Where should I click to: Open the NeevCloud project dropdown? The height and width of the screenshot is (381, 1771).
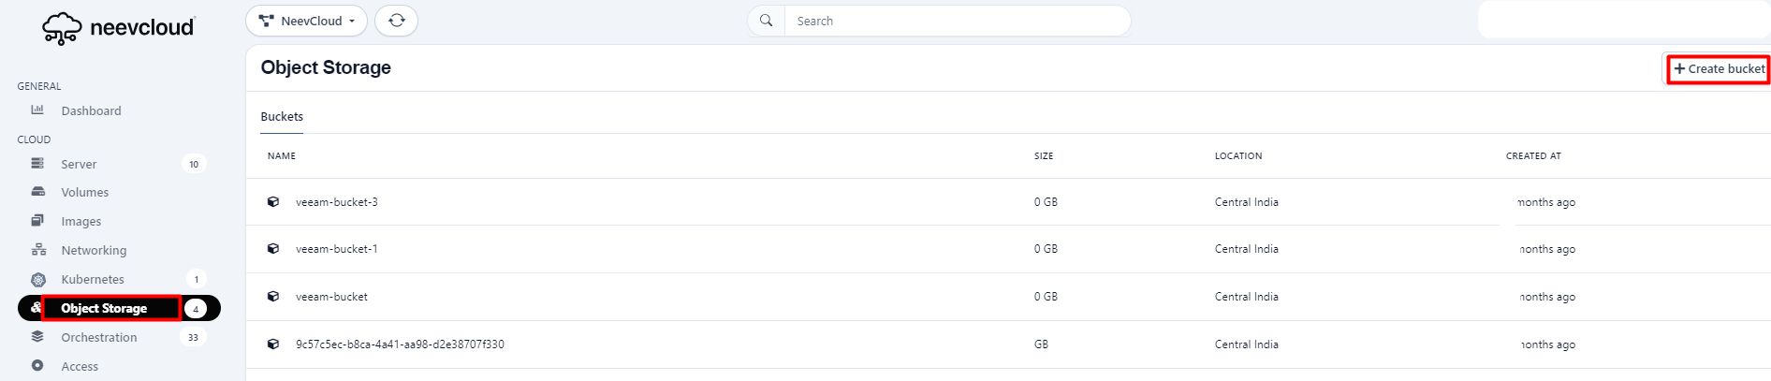[x=306, y=21]
